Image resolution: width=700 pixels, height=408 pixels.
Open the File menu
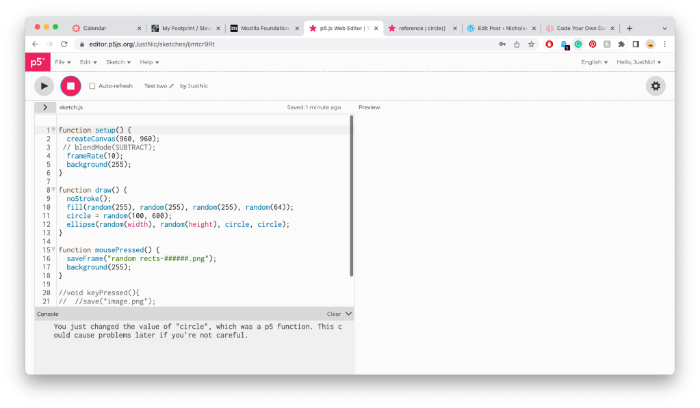(x=62, y=62)
